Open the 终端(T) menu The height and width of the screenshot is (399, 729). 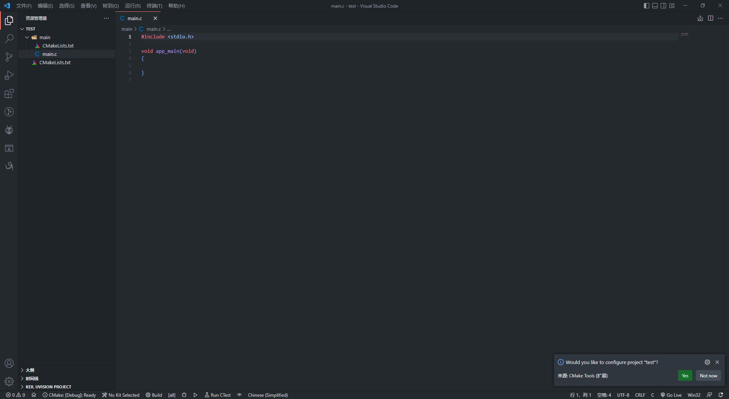[x=154, y=6]
